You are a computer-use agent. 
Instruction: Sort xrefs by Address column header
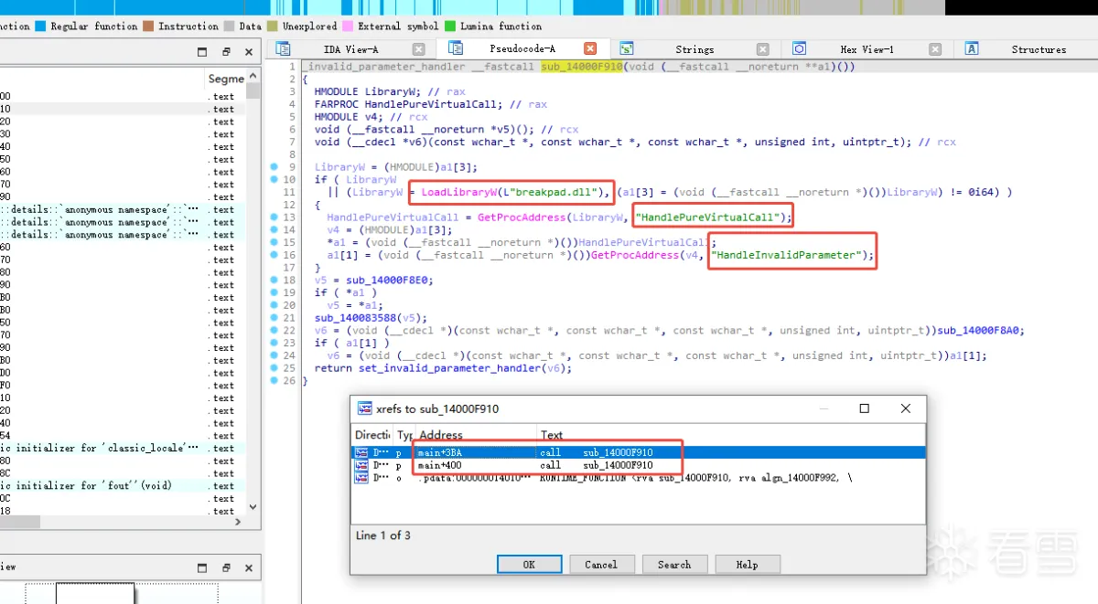click(x=474, y=435)
